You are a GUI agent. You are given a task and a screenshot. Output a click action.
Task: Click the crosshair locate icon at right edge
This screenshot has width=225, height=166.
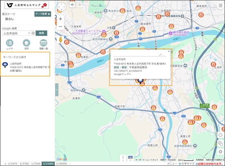point(220,135)
